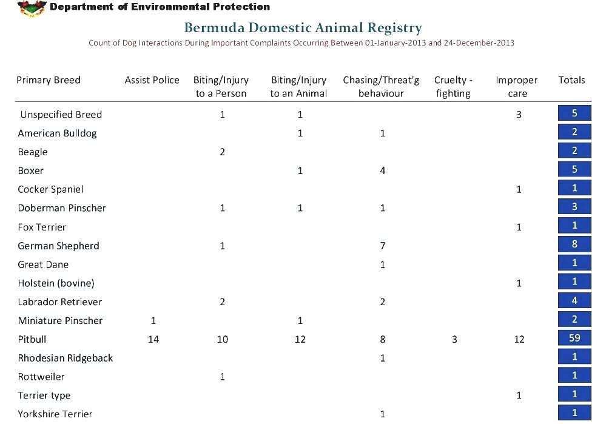Click the Assist Police column header
The width and height of the screenshot is (606, 424).
coord(152,80)
